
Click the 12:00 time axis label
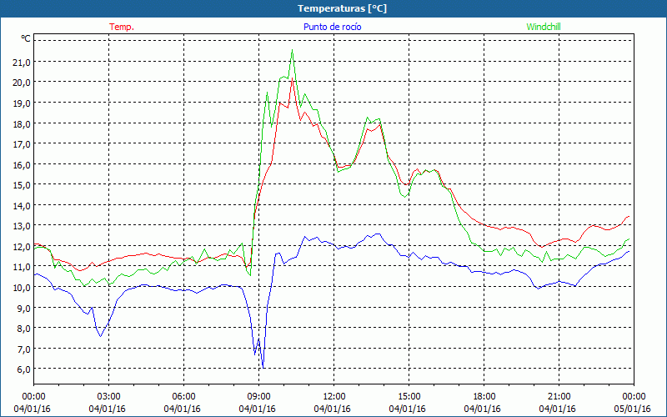(334, 397)
